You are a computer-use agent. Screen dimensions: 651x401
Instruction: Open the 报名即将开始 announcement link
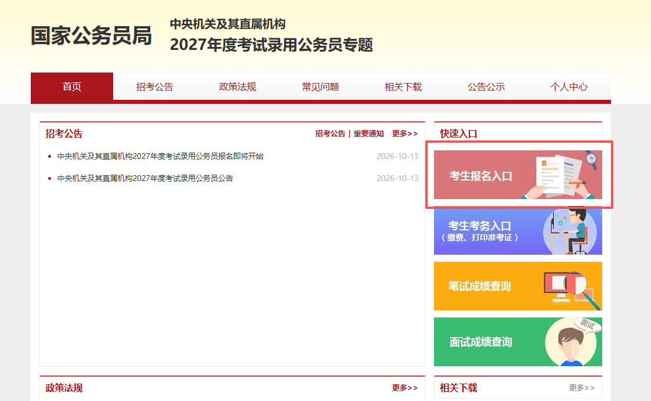(160, 156)
